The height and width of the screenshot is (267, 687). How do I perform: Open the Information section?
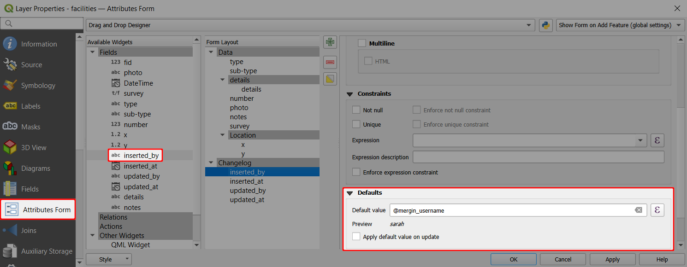tap(38, 44)
